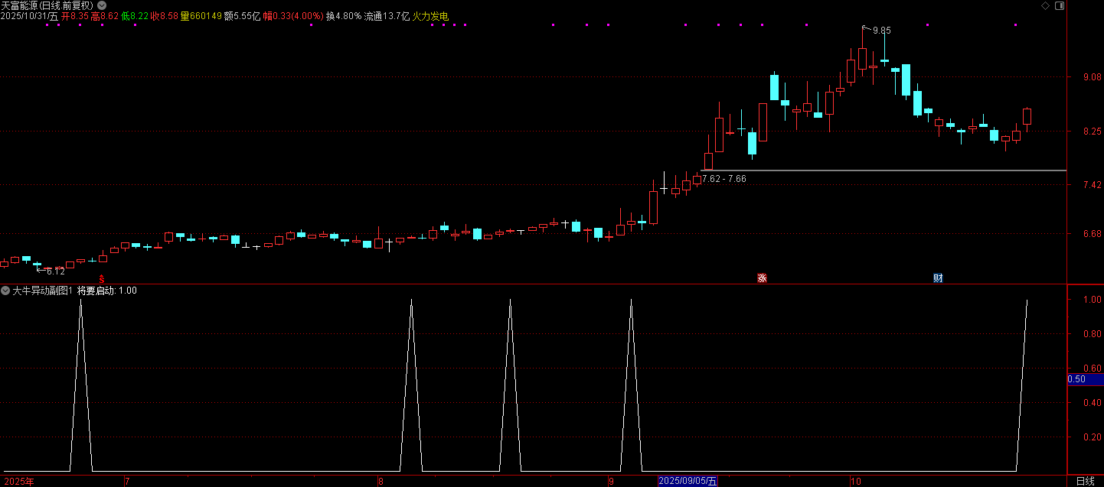The height and width of the screenshot is (487, 1104).
Task: Click the red S marker below candles
Action: [101, 279]
